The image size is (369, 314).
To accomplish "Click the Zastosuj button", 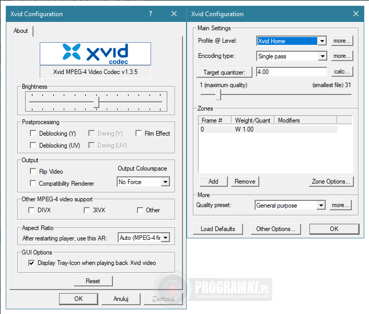I will (163, 299).
